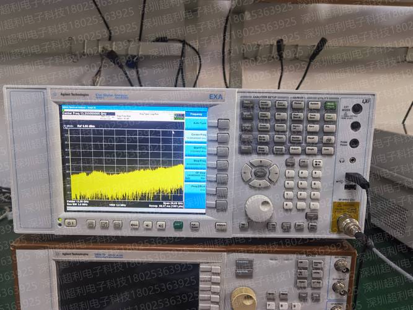Select Center Freq softkey on screen
The height and width of the screenshot is (310, 413).
click(x=196, y=136)
